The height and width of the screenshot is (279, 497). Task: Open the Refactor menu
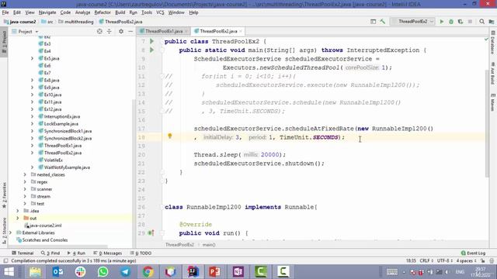point(103,12)
